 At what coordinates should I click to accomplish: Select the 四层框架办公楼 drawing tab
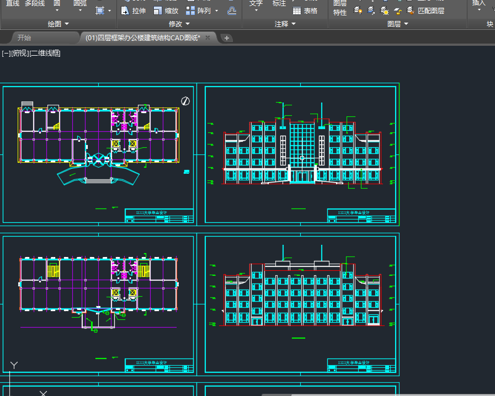[x=142, y=38]
